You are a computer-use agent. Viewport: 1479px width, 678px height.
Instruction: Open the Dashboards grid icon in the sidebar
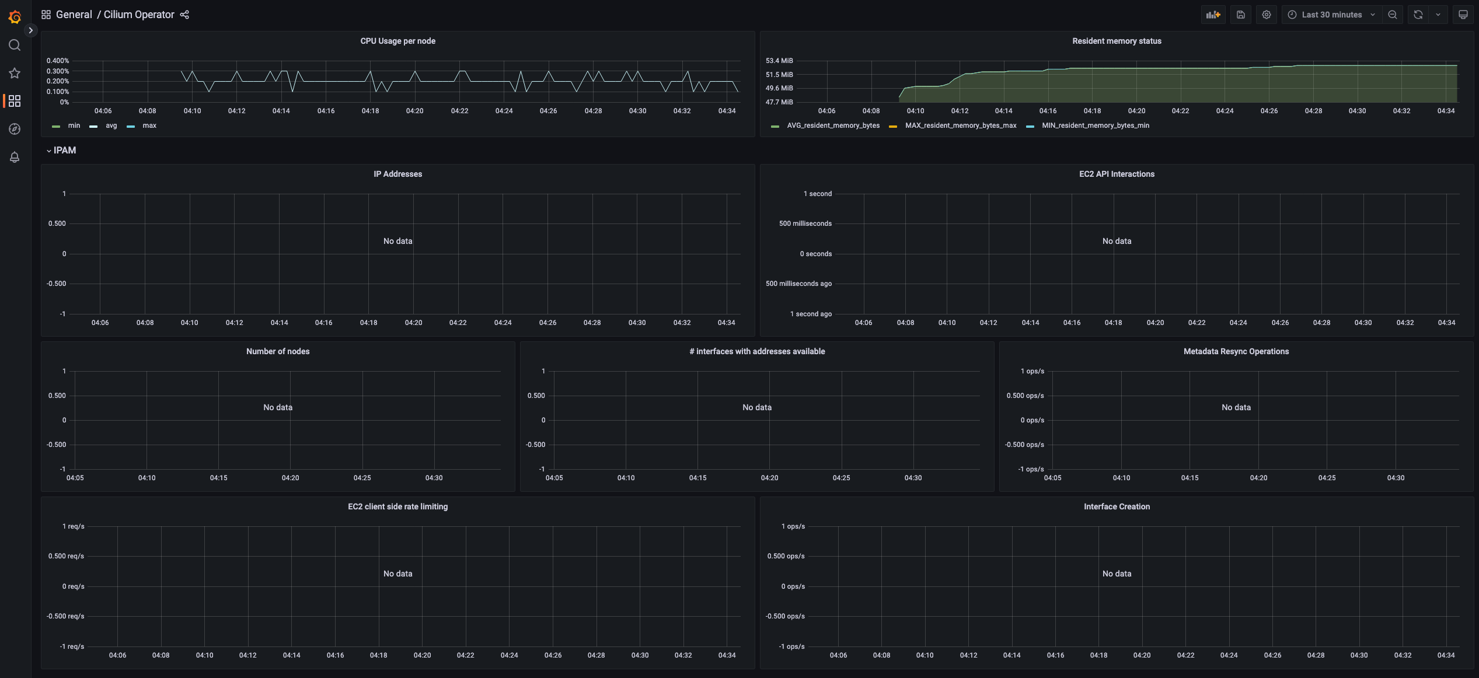click(15, 101)
